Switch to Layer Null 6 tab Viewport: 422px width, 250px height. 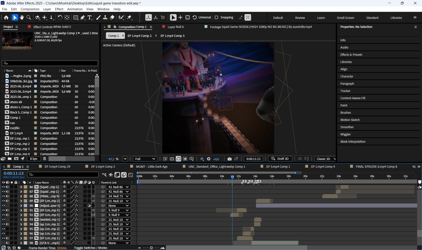tap(176, 27)
